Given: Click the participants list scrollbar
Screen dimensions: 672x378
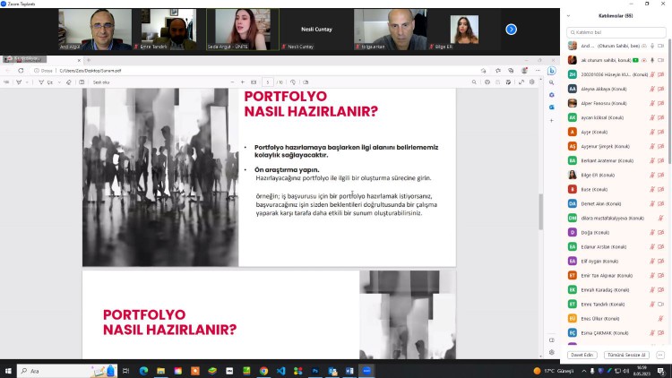Looking at the screenshot, I should click(669, 101).
